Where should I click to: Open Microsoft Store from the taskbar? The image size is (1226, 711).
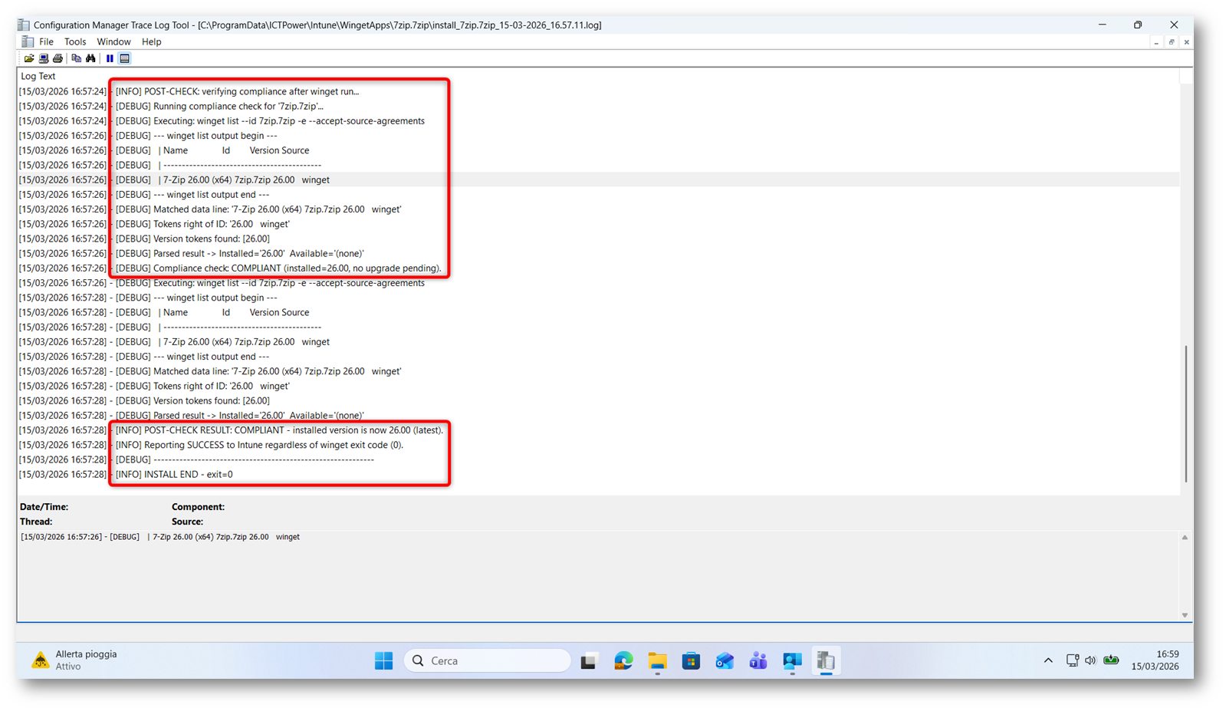pyautogui.click(x=691, y=660)
